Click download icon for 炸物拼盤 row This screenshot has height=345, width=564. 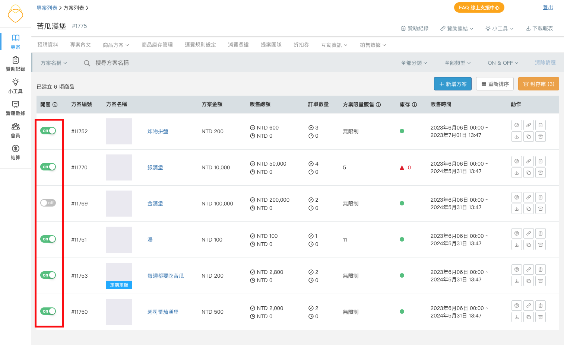pos(517,137)
